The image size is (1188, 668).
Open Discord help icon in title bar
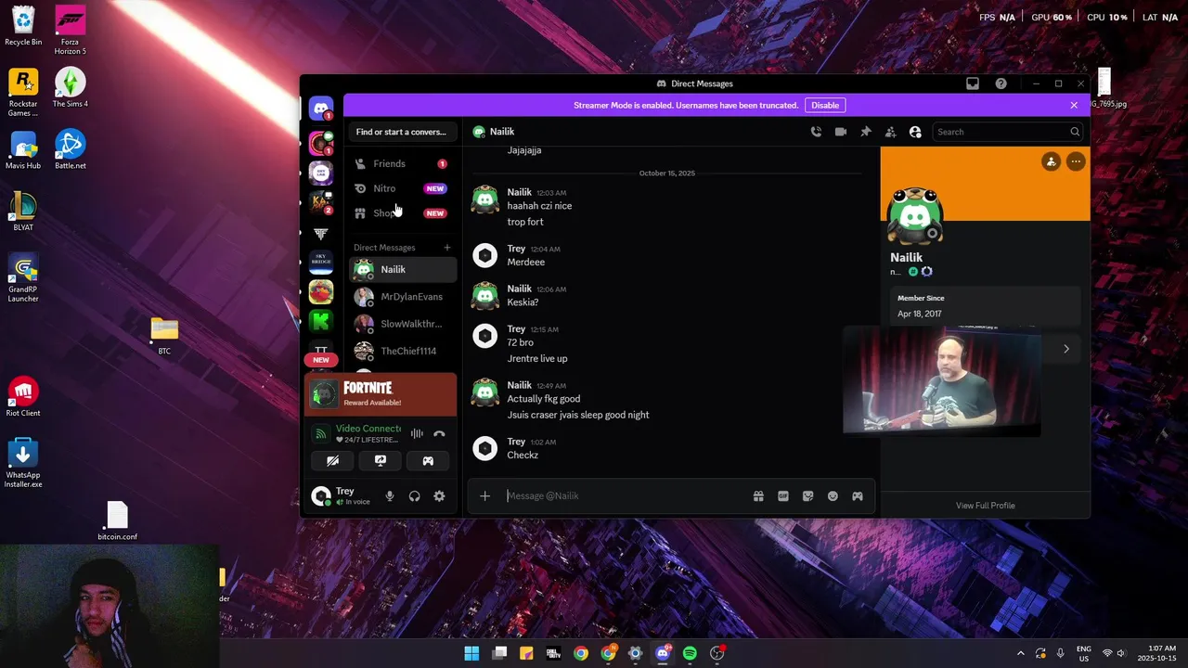pyautogui.click(x=1001, y=83)
